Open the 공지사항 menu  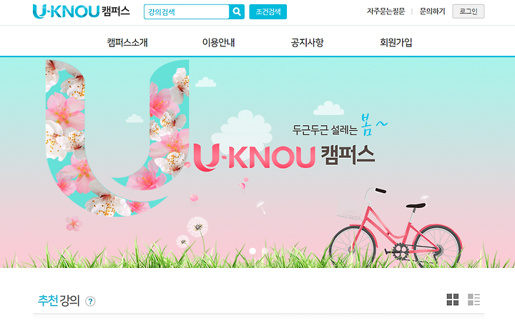[308, 42]
